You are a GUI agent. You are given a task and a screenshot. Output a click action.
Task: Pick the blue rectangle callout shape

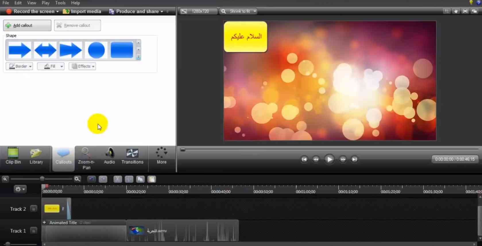click(122, 50)
